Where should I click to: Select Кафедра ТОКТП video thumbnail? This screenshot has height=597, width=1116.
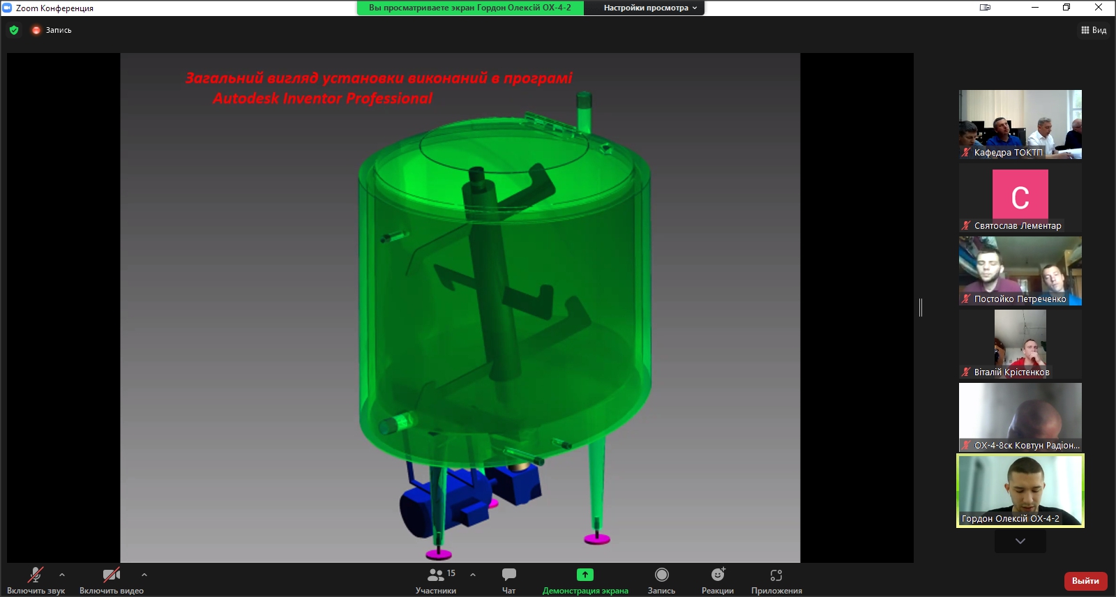point(1020,124)
